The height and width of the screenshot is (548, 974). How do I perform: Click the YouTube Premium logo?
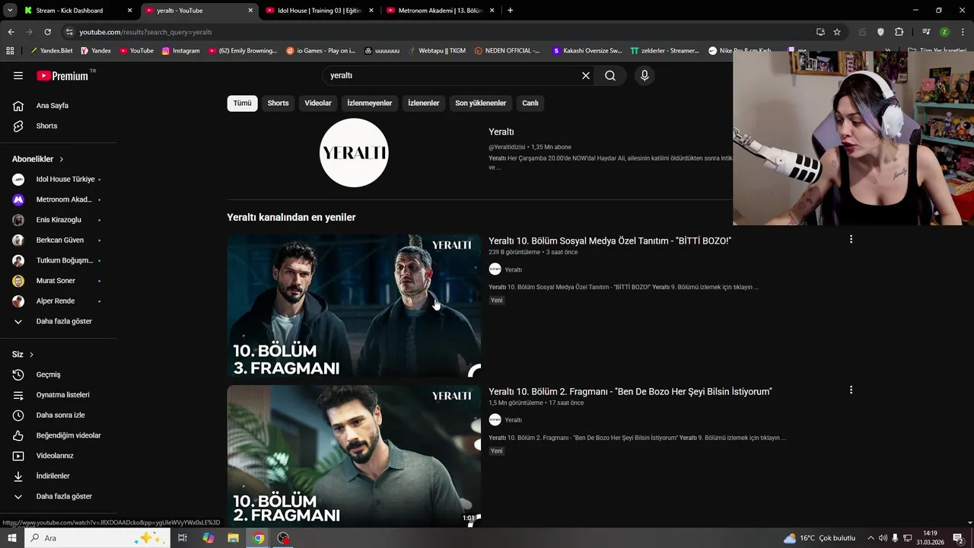(62, 75)
